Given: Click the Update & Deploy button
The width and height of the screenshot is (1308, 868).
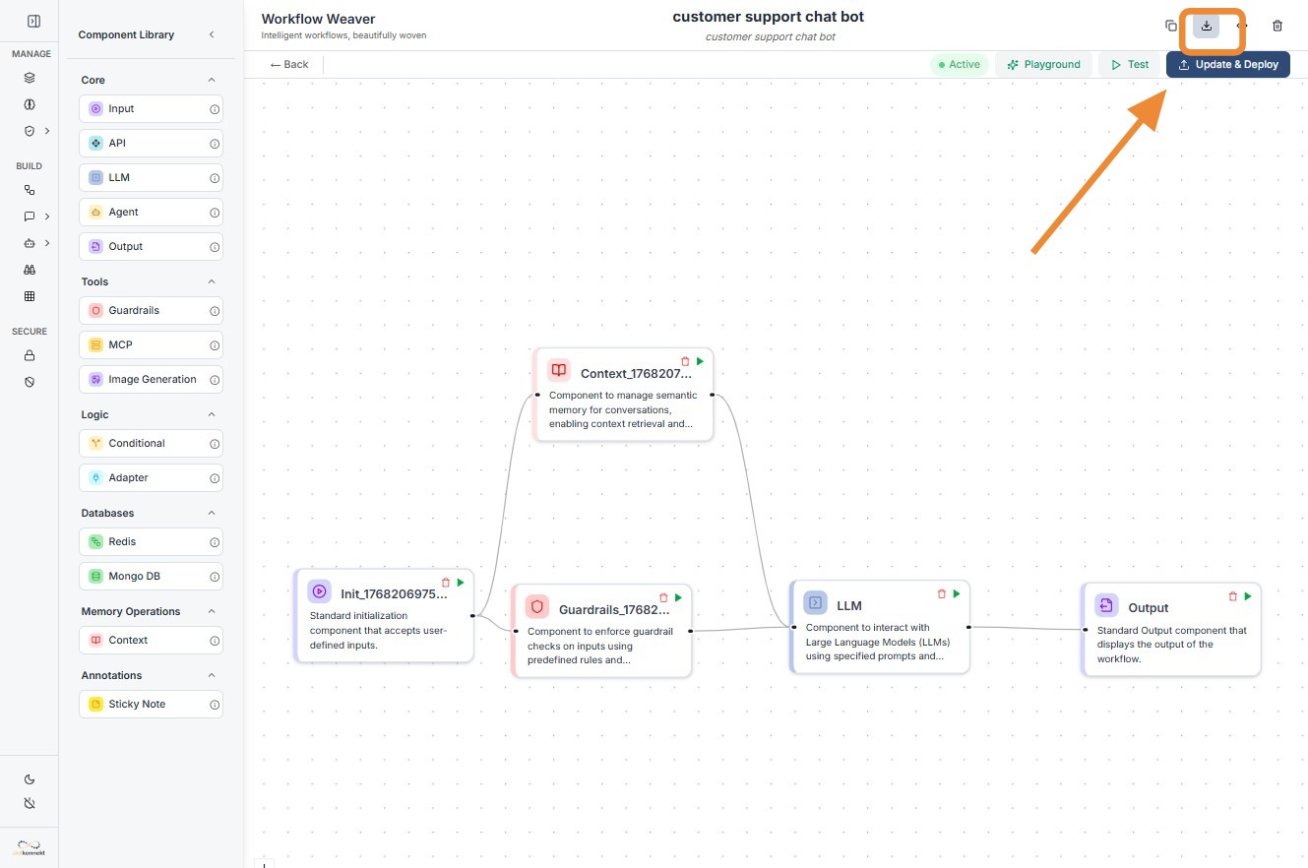Looking at the screenshot, I should [x=1227, y=65].
